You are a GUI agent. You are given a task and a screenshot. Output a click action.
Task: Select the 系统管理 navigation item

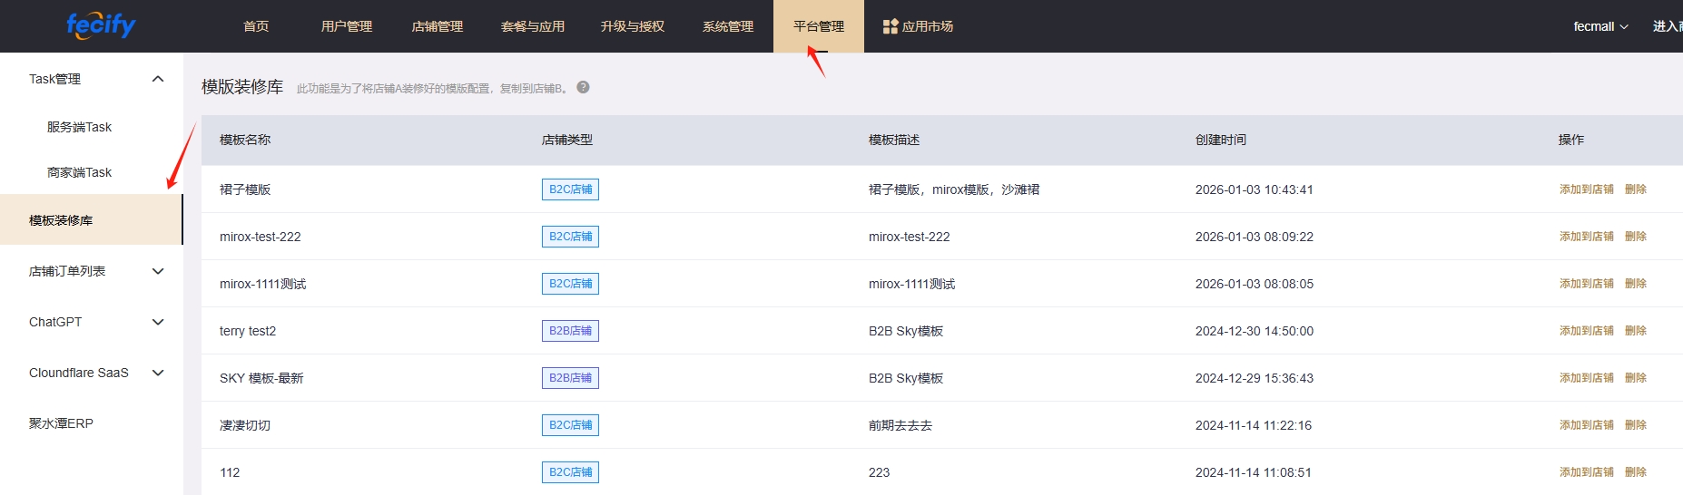coord(727,26)
